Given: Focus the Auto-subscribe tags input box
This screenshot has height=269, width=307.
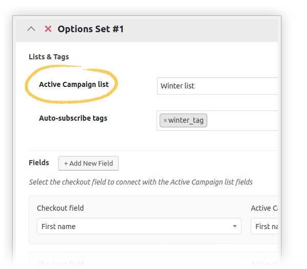Looking at the screenshot, I should pos(240,121).
